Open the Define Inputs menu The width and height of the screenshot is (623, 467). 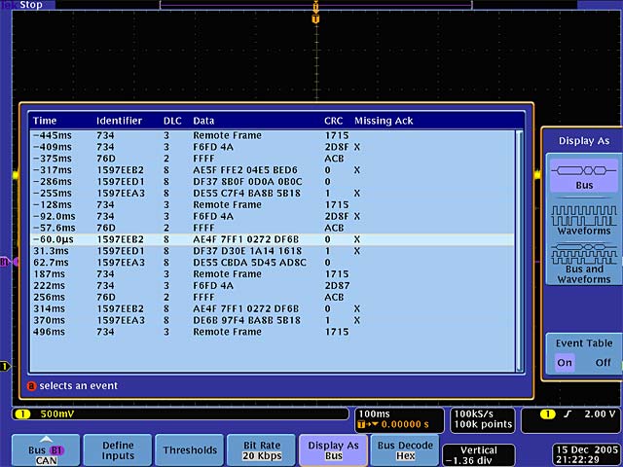(x=118, y=449)
